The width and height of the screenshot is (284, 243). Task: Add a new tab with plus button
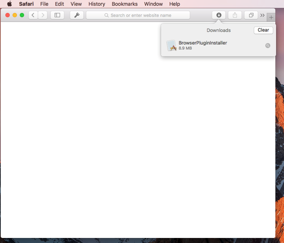tap(271, 17)
